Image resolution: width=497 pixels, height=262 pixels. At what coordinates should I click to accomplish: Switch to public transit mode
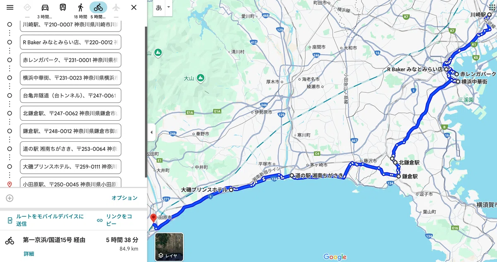[63, 7]
